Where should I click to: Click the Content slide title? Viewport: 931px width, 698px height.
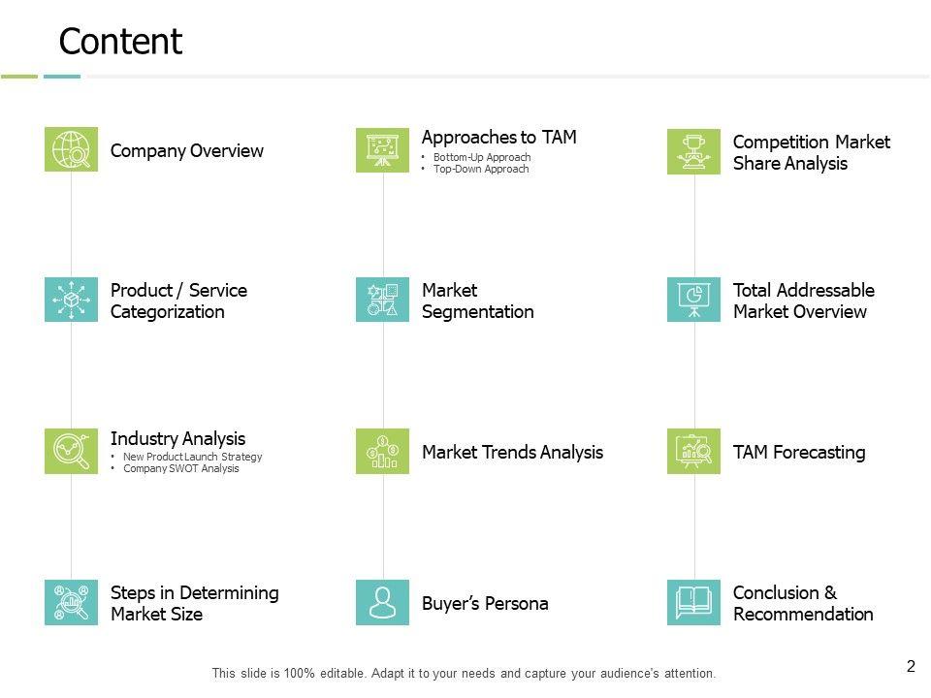click(x=120, y=42)
